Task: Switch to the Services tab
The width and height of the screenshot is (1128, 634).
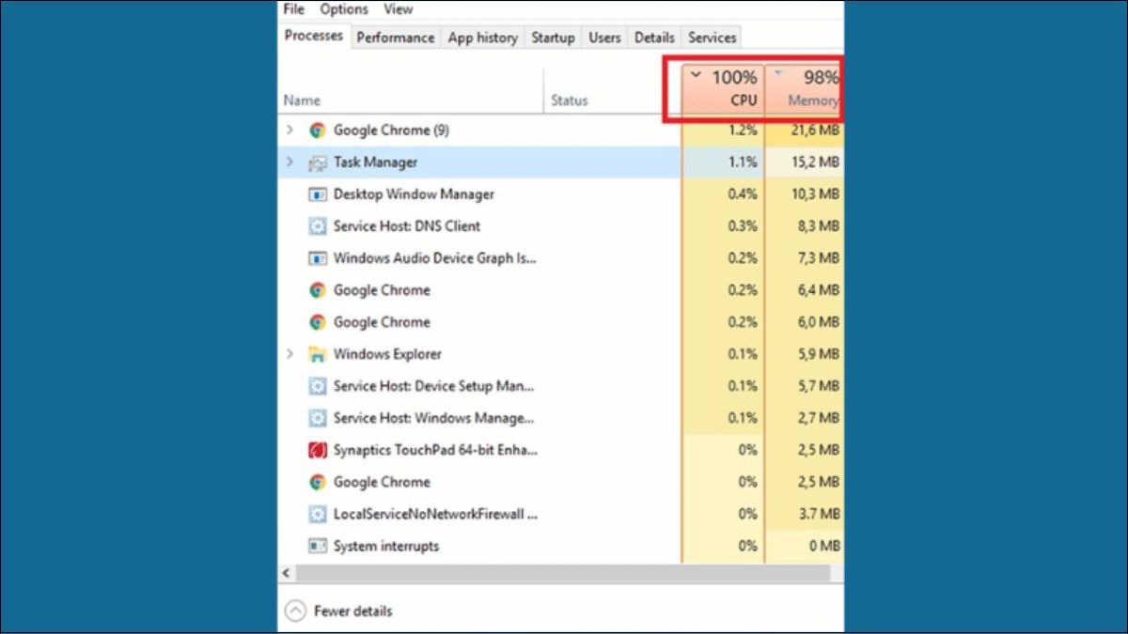Action: [x=712, y=38]
